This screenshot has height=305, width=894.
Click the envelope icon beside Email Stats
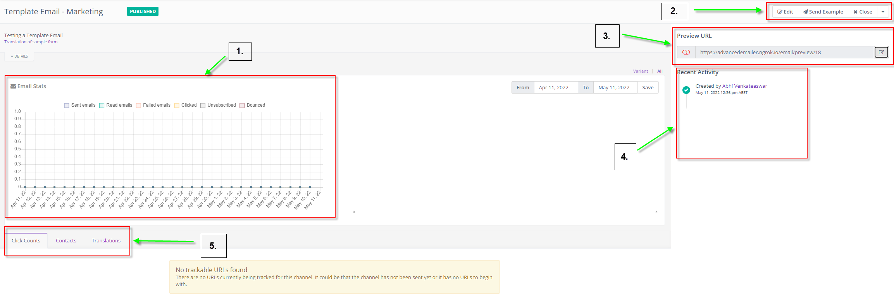pyautogui.click(x=13, y=86)
